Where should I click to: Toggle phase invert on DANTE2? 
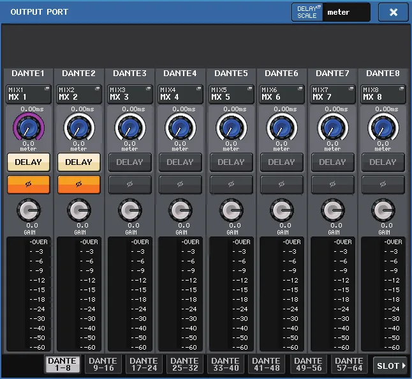[x=79, y=185]
